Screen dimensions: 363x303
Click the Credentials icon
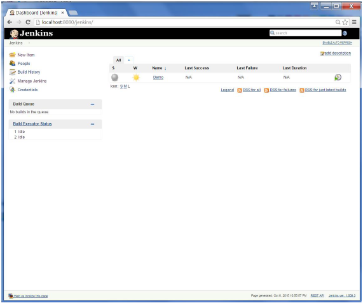pyautogui.click(x=12, y=90)
